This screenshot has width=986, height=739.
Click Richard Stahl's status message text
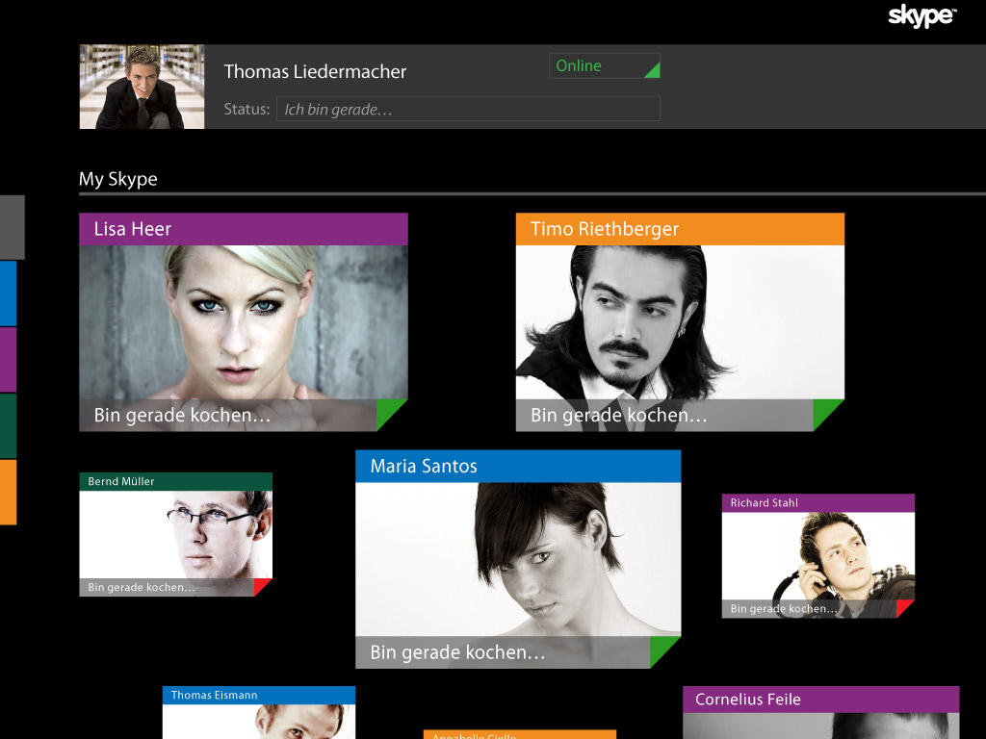pos(784,609)
